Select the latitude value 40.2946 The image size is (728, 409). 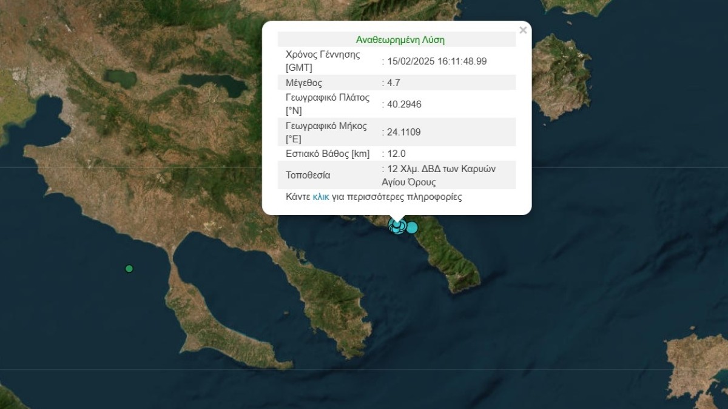[405, 104]
